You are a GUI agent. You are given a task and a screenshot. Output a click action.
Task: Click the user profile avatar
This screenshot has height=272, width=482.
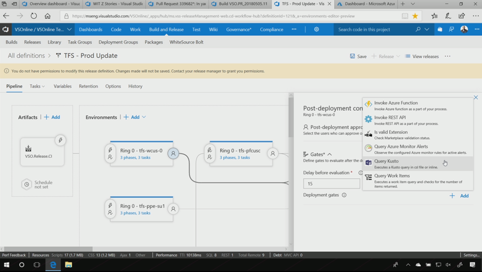[464, 29]
